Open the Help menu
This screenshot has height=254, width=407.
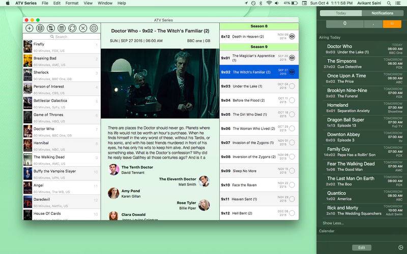coord(122,3)
